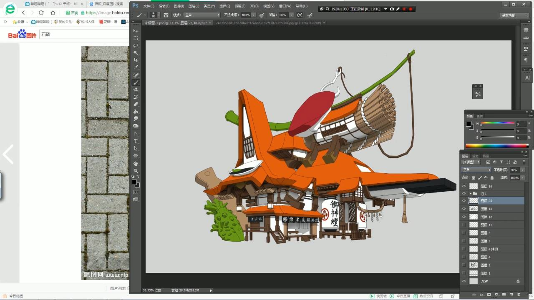Viewport: 534px width, 300px height.
Task: Click foreground color swatch in toolbox
Action: pos(134,182)
